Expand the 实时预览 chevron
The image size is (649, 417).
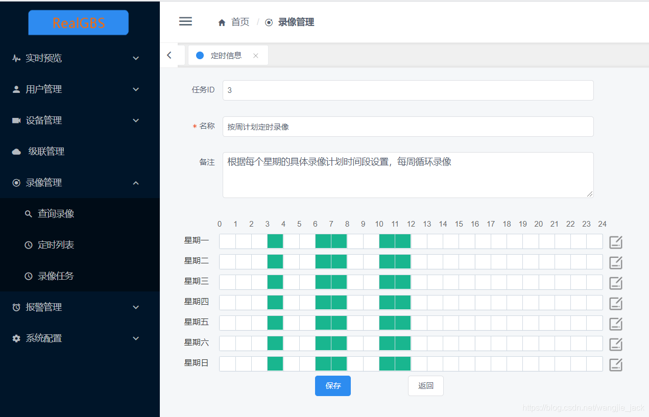click(x=136, y=58)
